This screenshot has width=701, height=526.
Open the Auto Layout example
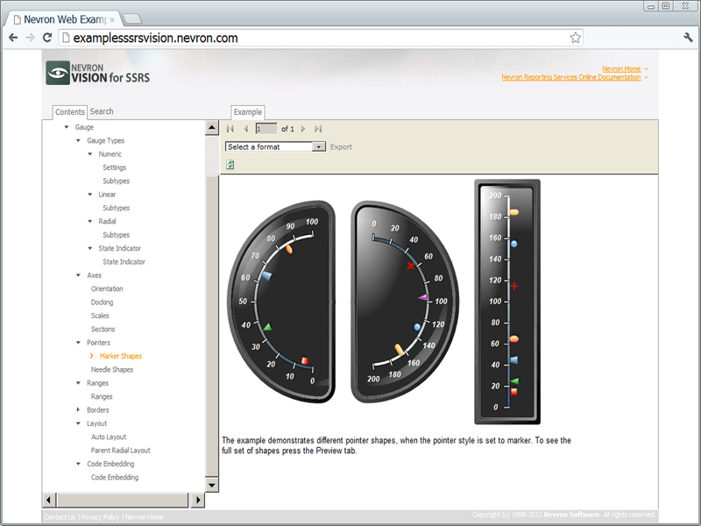[x=109, y=437]
